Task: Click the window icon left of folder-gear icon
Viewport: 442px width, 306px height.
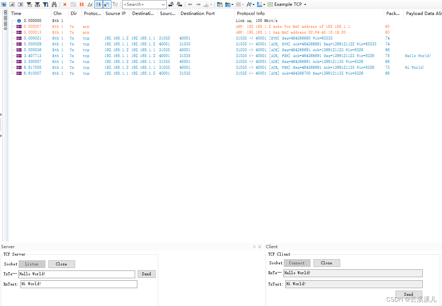Action: point(220,4)
